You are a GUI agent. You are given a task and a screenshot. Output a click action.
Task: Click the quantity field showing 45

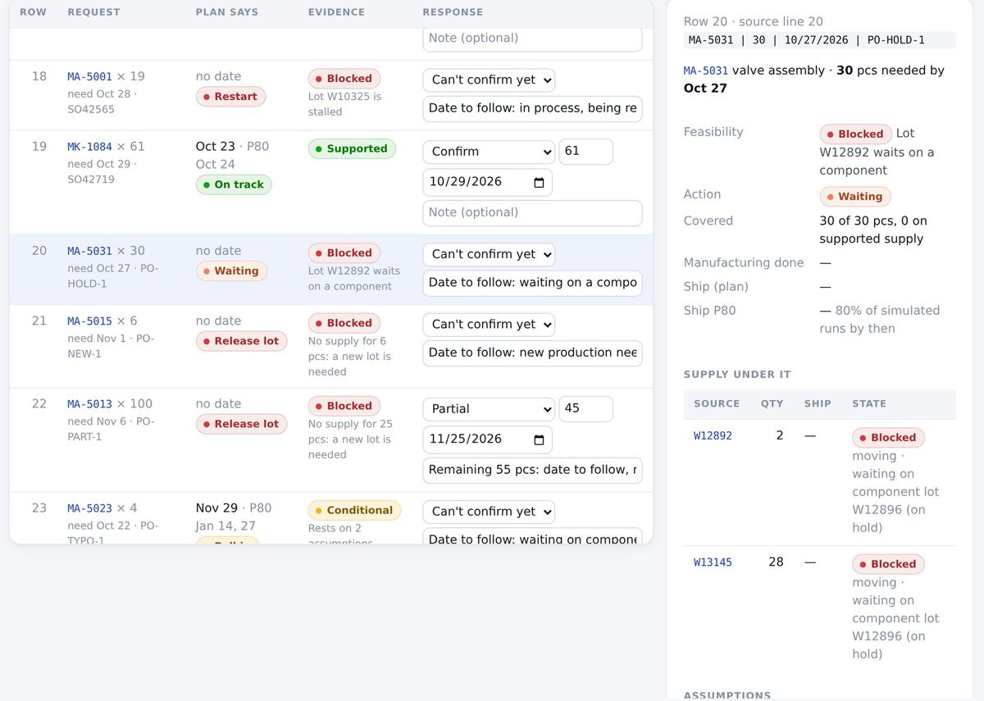point(585,409)
